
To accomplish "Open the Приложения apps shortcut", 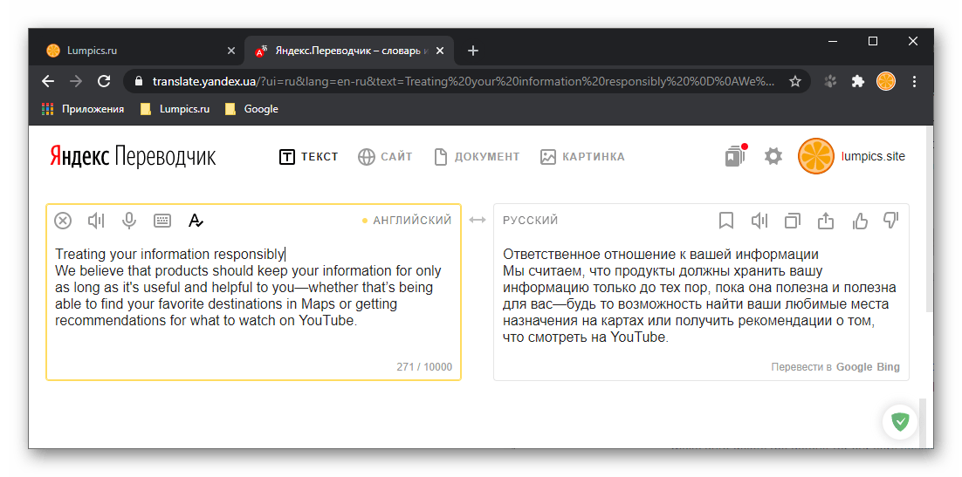I will tap(83, 109).
